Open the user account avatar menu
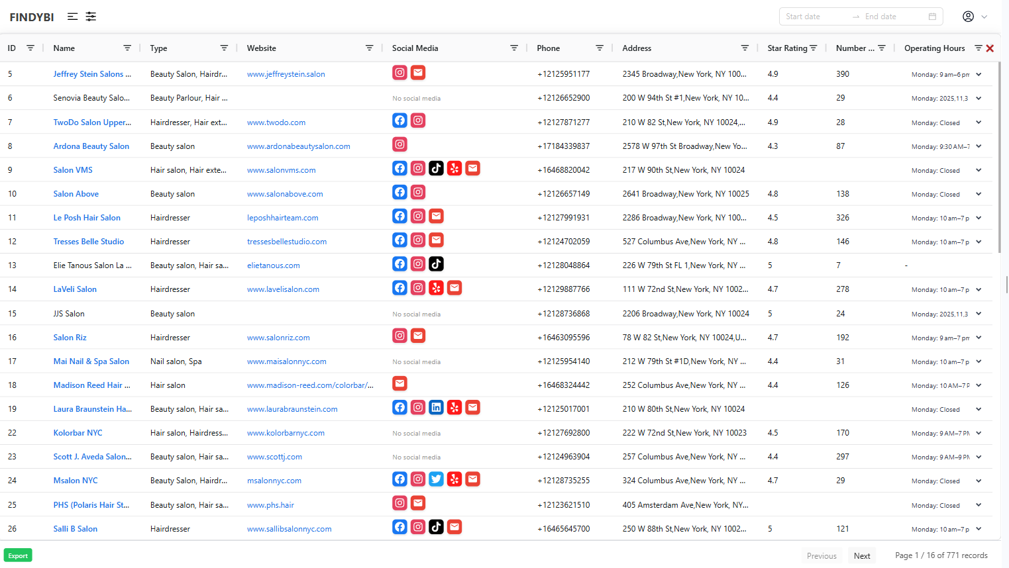This screenshot has width=1009, height=568. (x=968, y=17)
